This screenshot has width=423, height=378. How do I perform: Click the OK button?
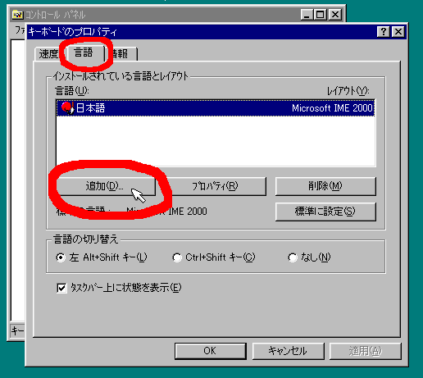coord(211,351)
